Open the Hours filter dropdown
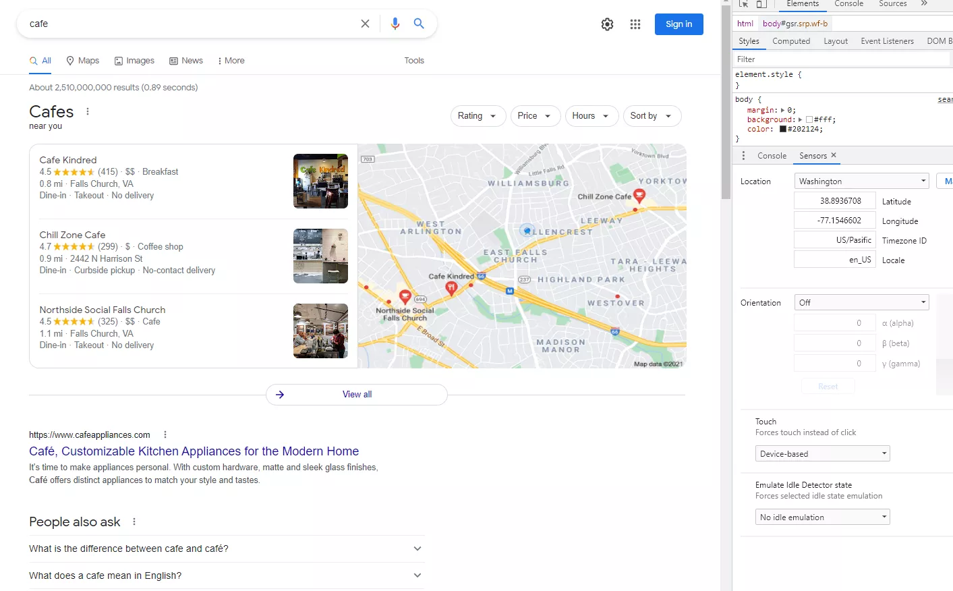Viewport: 953px width, 591px height. [591, 116]
